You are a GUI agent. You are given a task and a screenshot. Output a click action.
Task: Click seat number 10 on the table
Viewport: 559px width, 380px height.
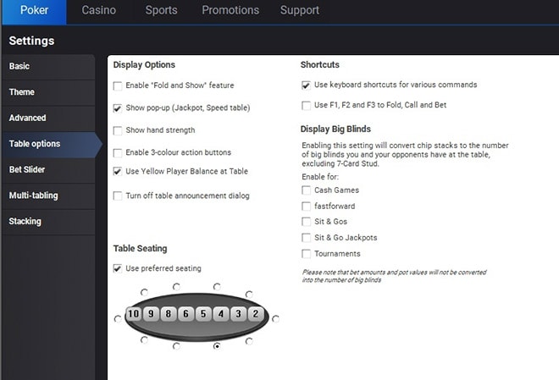pos(133,315)
